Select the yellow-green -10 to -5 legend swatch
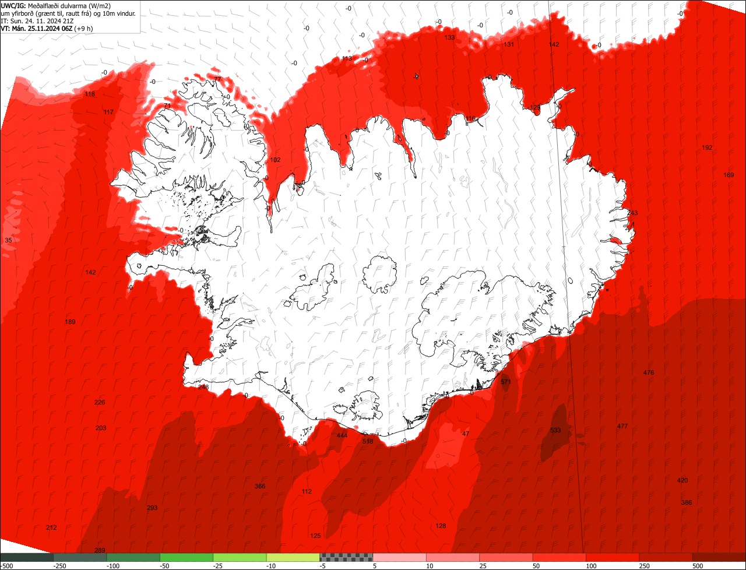This screenshot has height=570, width=746. point(293,557)
